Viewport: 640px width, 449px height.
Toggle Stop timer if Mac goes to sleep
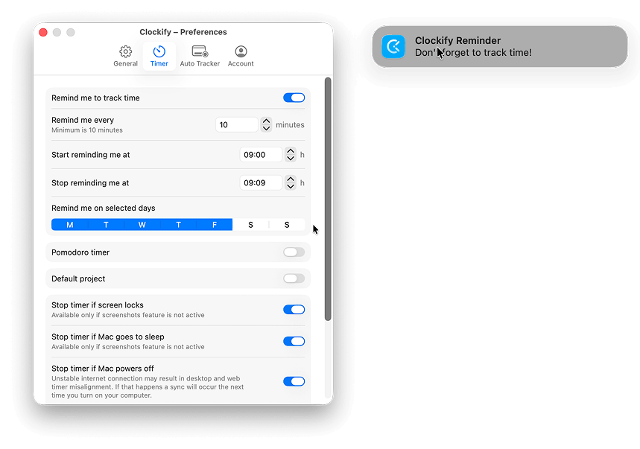pos(294,341)
